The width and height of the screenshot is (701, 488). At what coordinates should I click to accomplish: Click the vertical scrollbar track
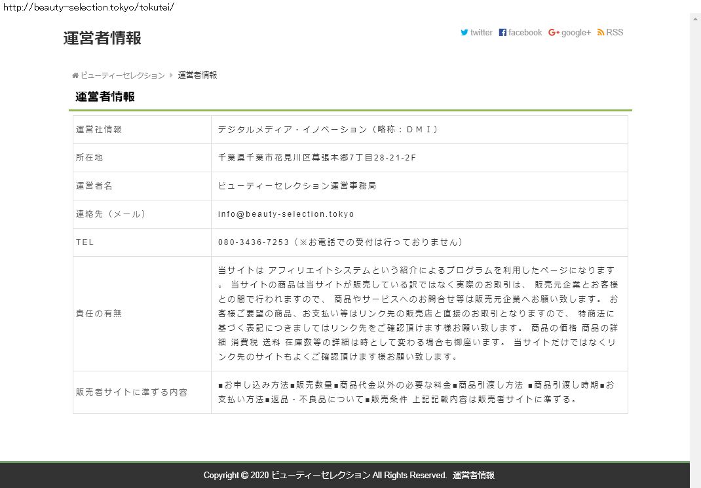695,262
